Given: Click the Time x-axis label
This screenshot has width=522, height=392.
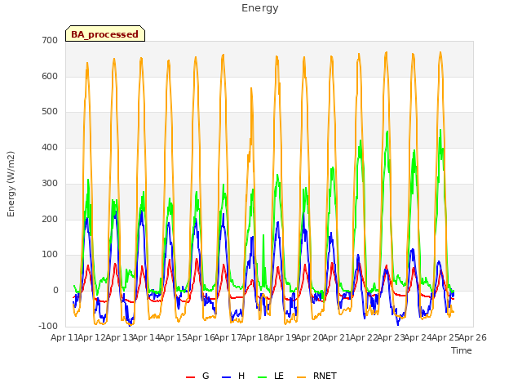Looking at the screenshot, I should (x=461, y=350).
